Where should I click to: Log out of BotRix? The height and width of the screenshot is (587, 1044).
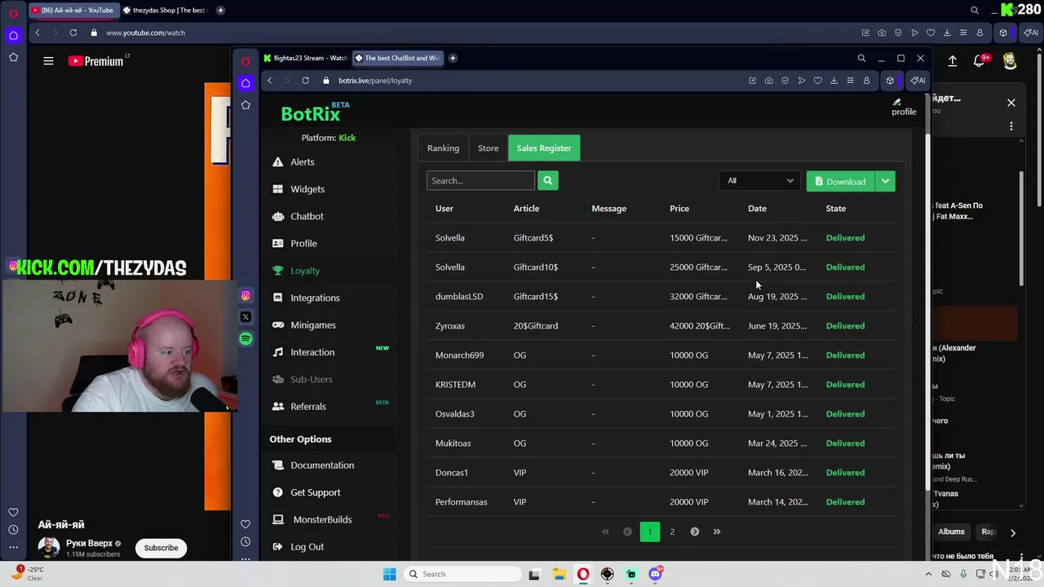pos(307,546)
